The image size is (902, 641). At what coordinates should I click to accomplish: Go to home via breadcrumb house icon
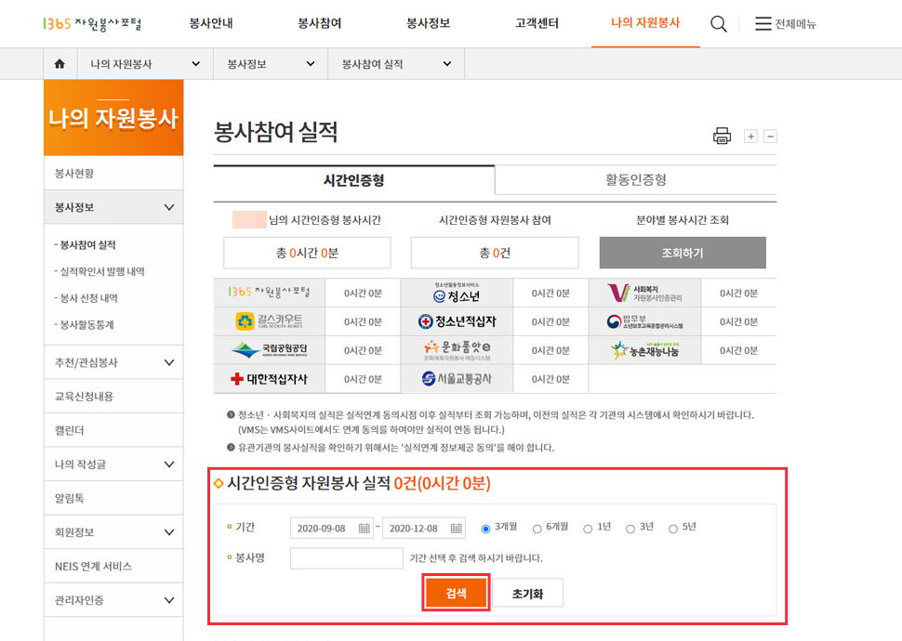coord(60,64)
